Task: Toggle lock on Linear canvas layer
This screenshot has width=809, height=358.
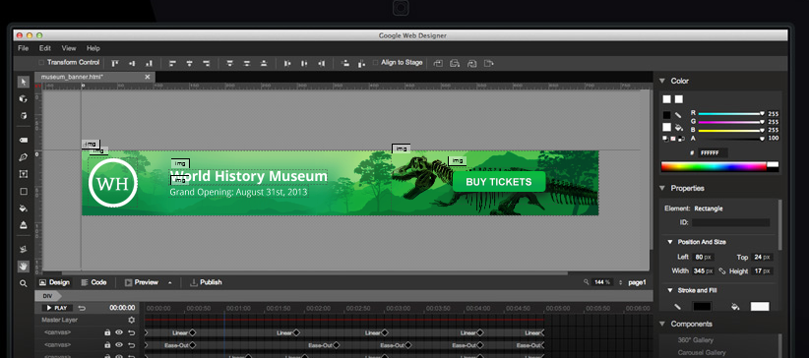Action: 107,332
